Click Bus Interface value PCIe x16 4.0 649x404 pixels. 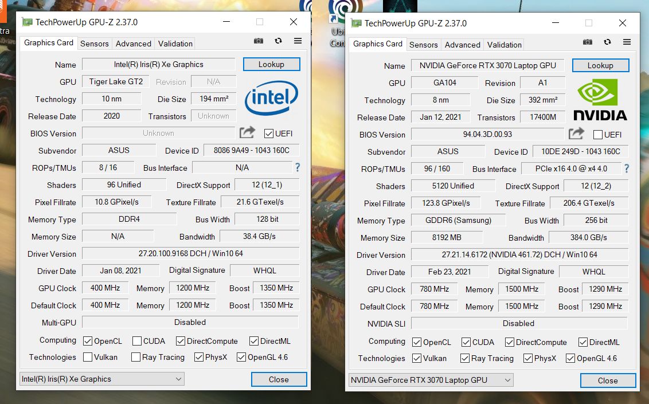coord(571,168)
